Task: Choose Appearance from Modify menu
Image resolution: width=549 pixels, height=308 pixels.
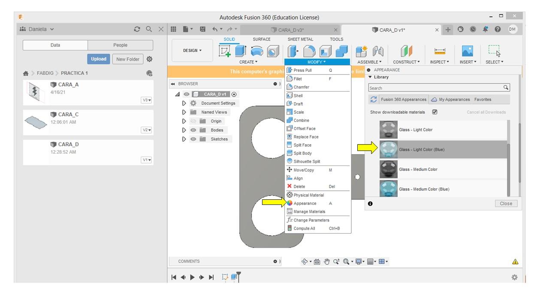Action: coord(318,204)
